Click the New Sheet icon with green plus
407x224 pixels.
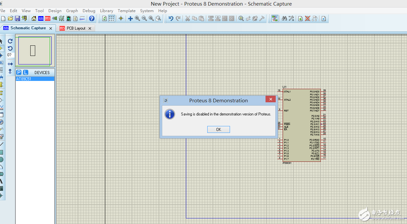300,18
